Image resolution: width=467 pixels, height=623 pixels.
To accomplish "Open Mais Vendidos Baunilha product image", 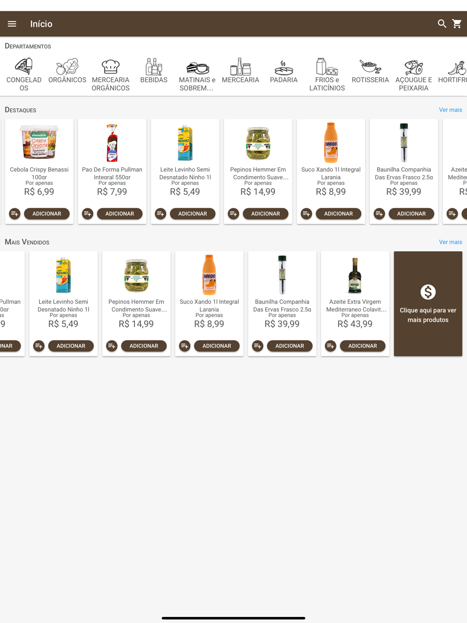I will click(282, 275).
